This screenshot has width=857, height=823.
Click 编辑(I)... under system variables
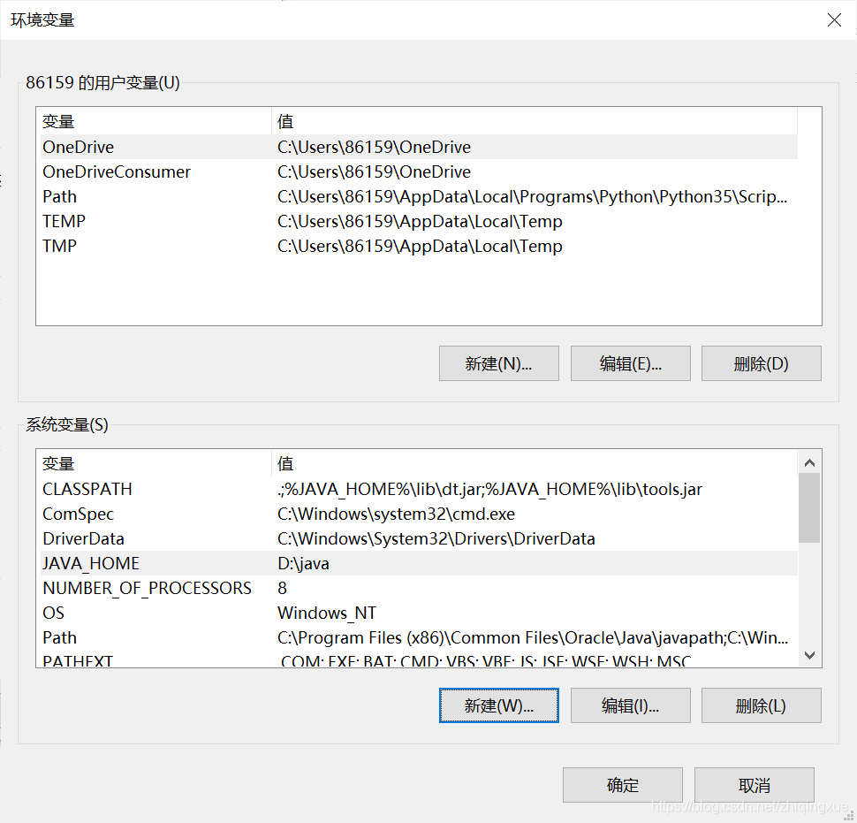point(631,705)
